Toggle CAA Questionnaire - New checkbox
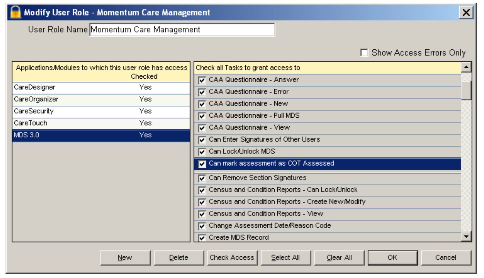 point(202,104)
